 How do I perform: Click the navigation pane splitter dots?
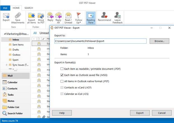click(16, 71)
